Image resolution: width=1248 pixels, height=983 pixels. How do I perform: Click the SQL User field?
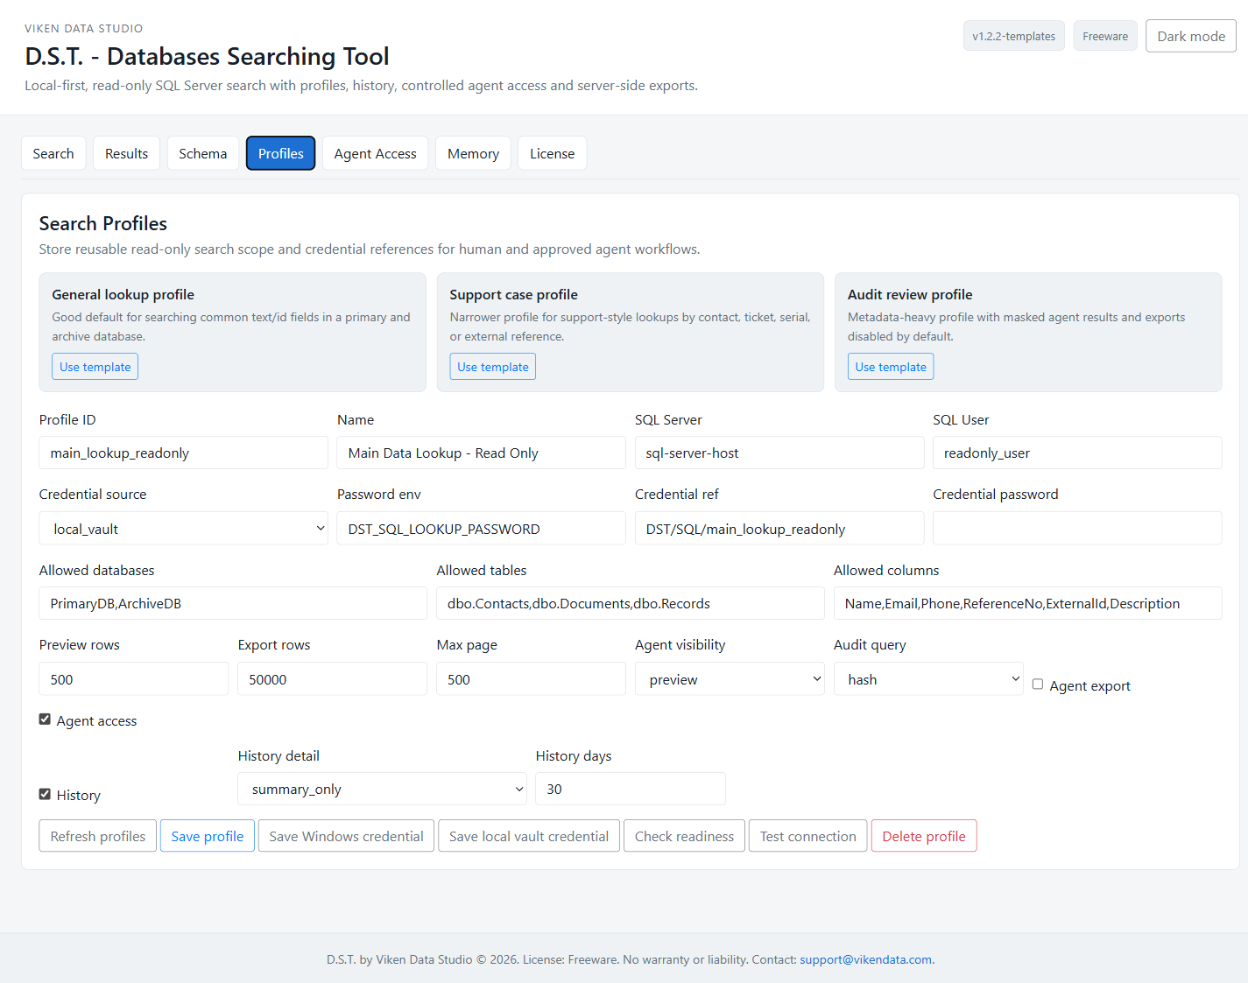(x=1077, y=453)
